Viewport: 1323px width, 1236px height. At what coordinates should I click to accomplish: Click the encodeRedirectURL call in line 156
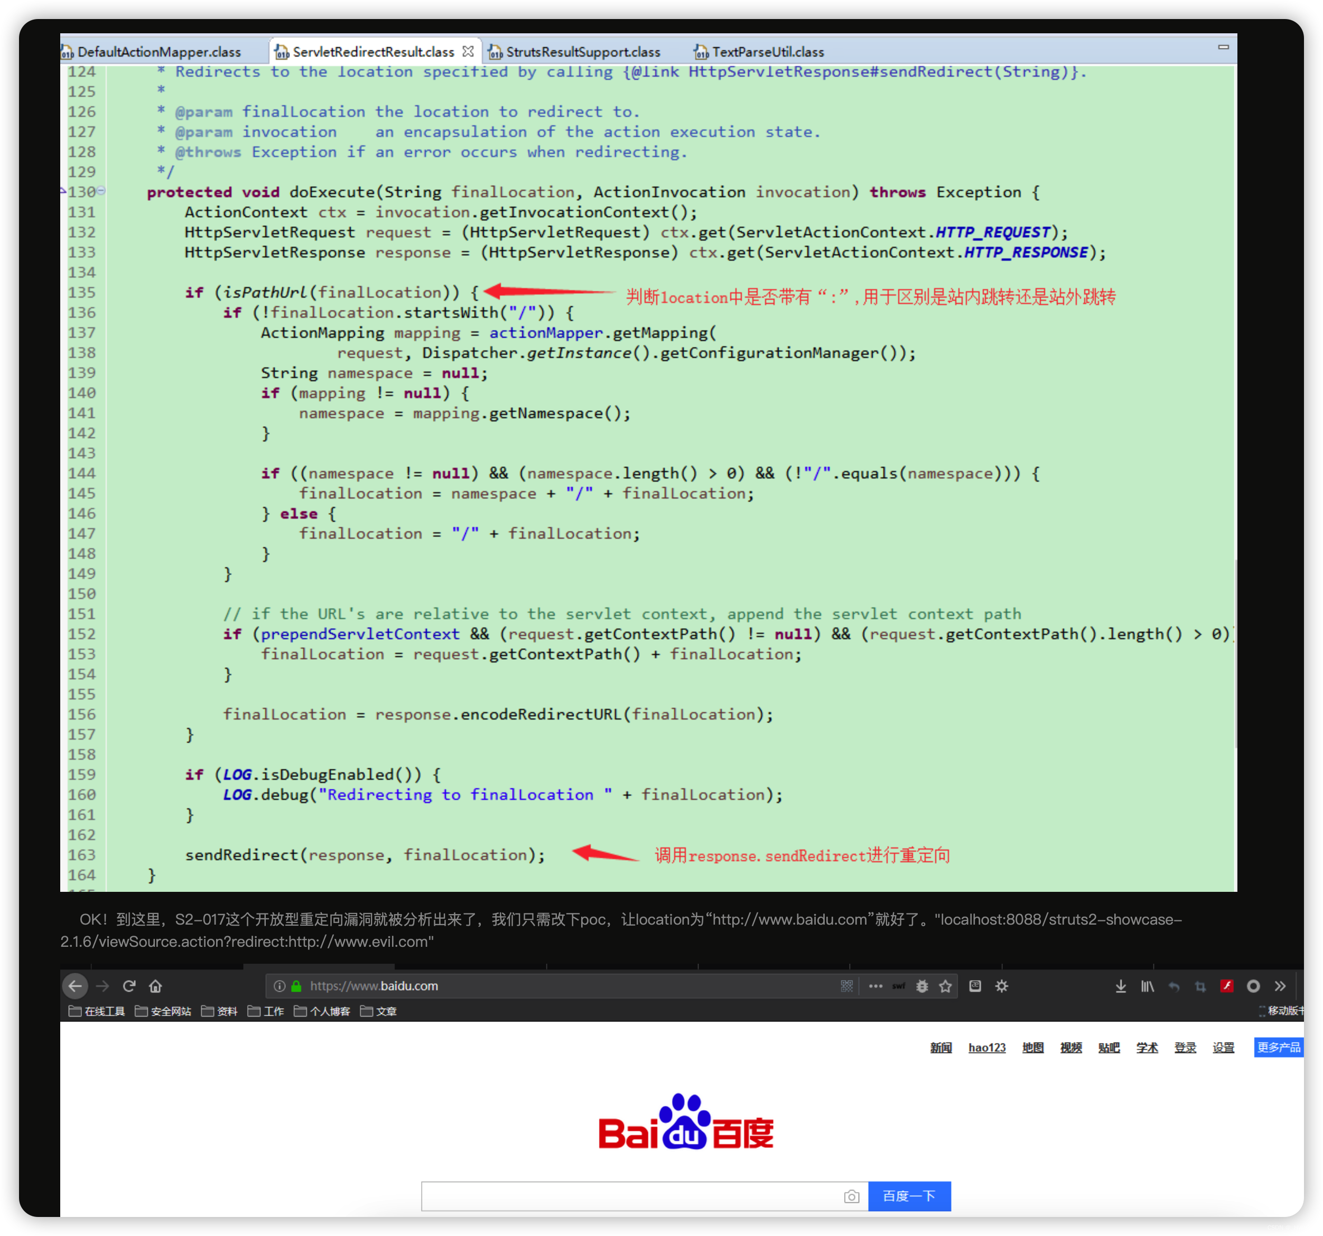pyautogui.click(x=617, y=714)
